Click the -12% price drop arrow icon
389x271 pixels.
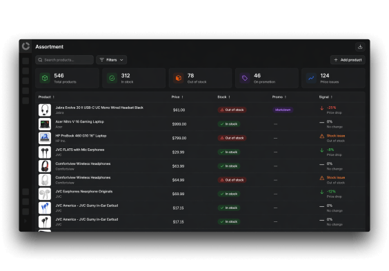322,192
